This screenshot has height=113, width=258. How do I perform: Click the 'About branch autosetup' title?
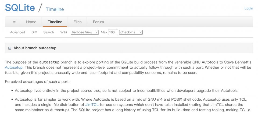point(35,48)
